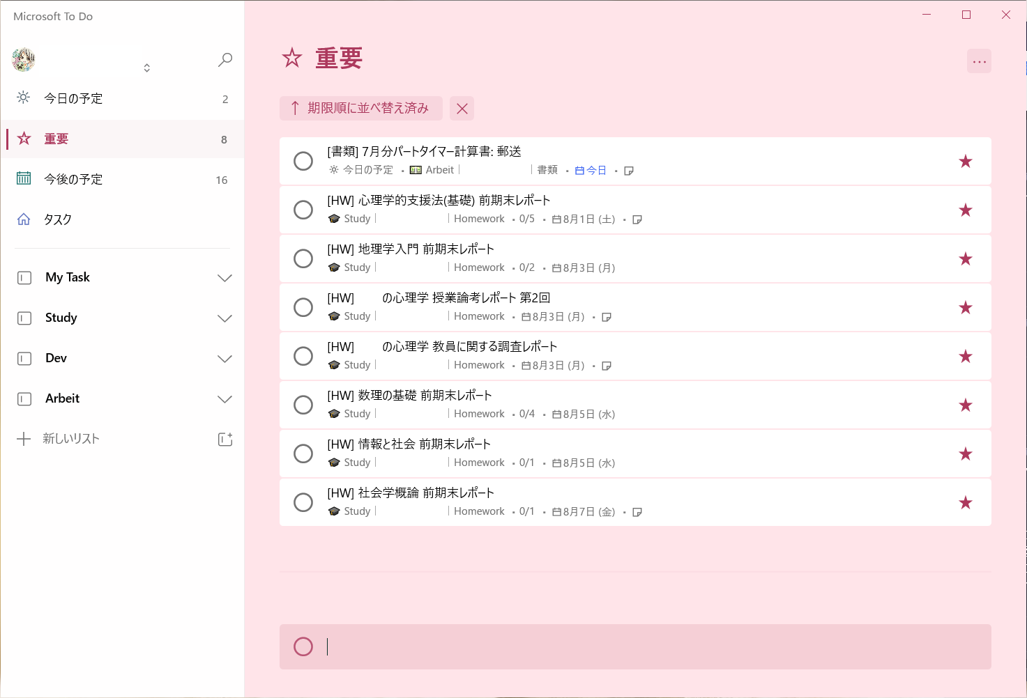Click the user profile avatar
The image size is (1027, 698).
(24, 60)
